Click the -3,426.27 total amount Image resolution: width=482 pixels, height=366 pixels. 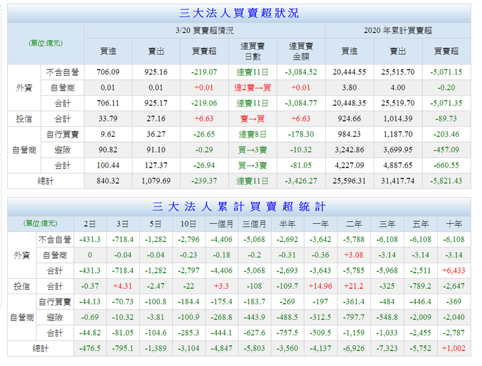click(301, 181)
